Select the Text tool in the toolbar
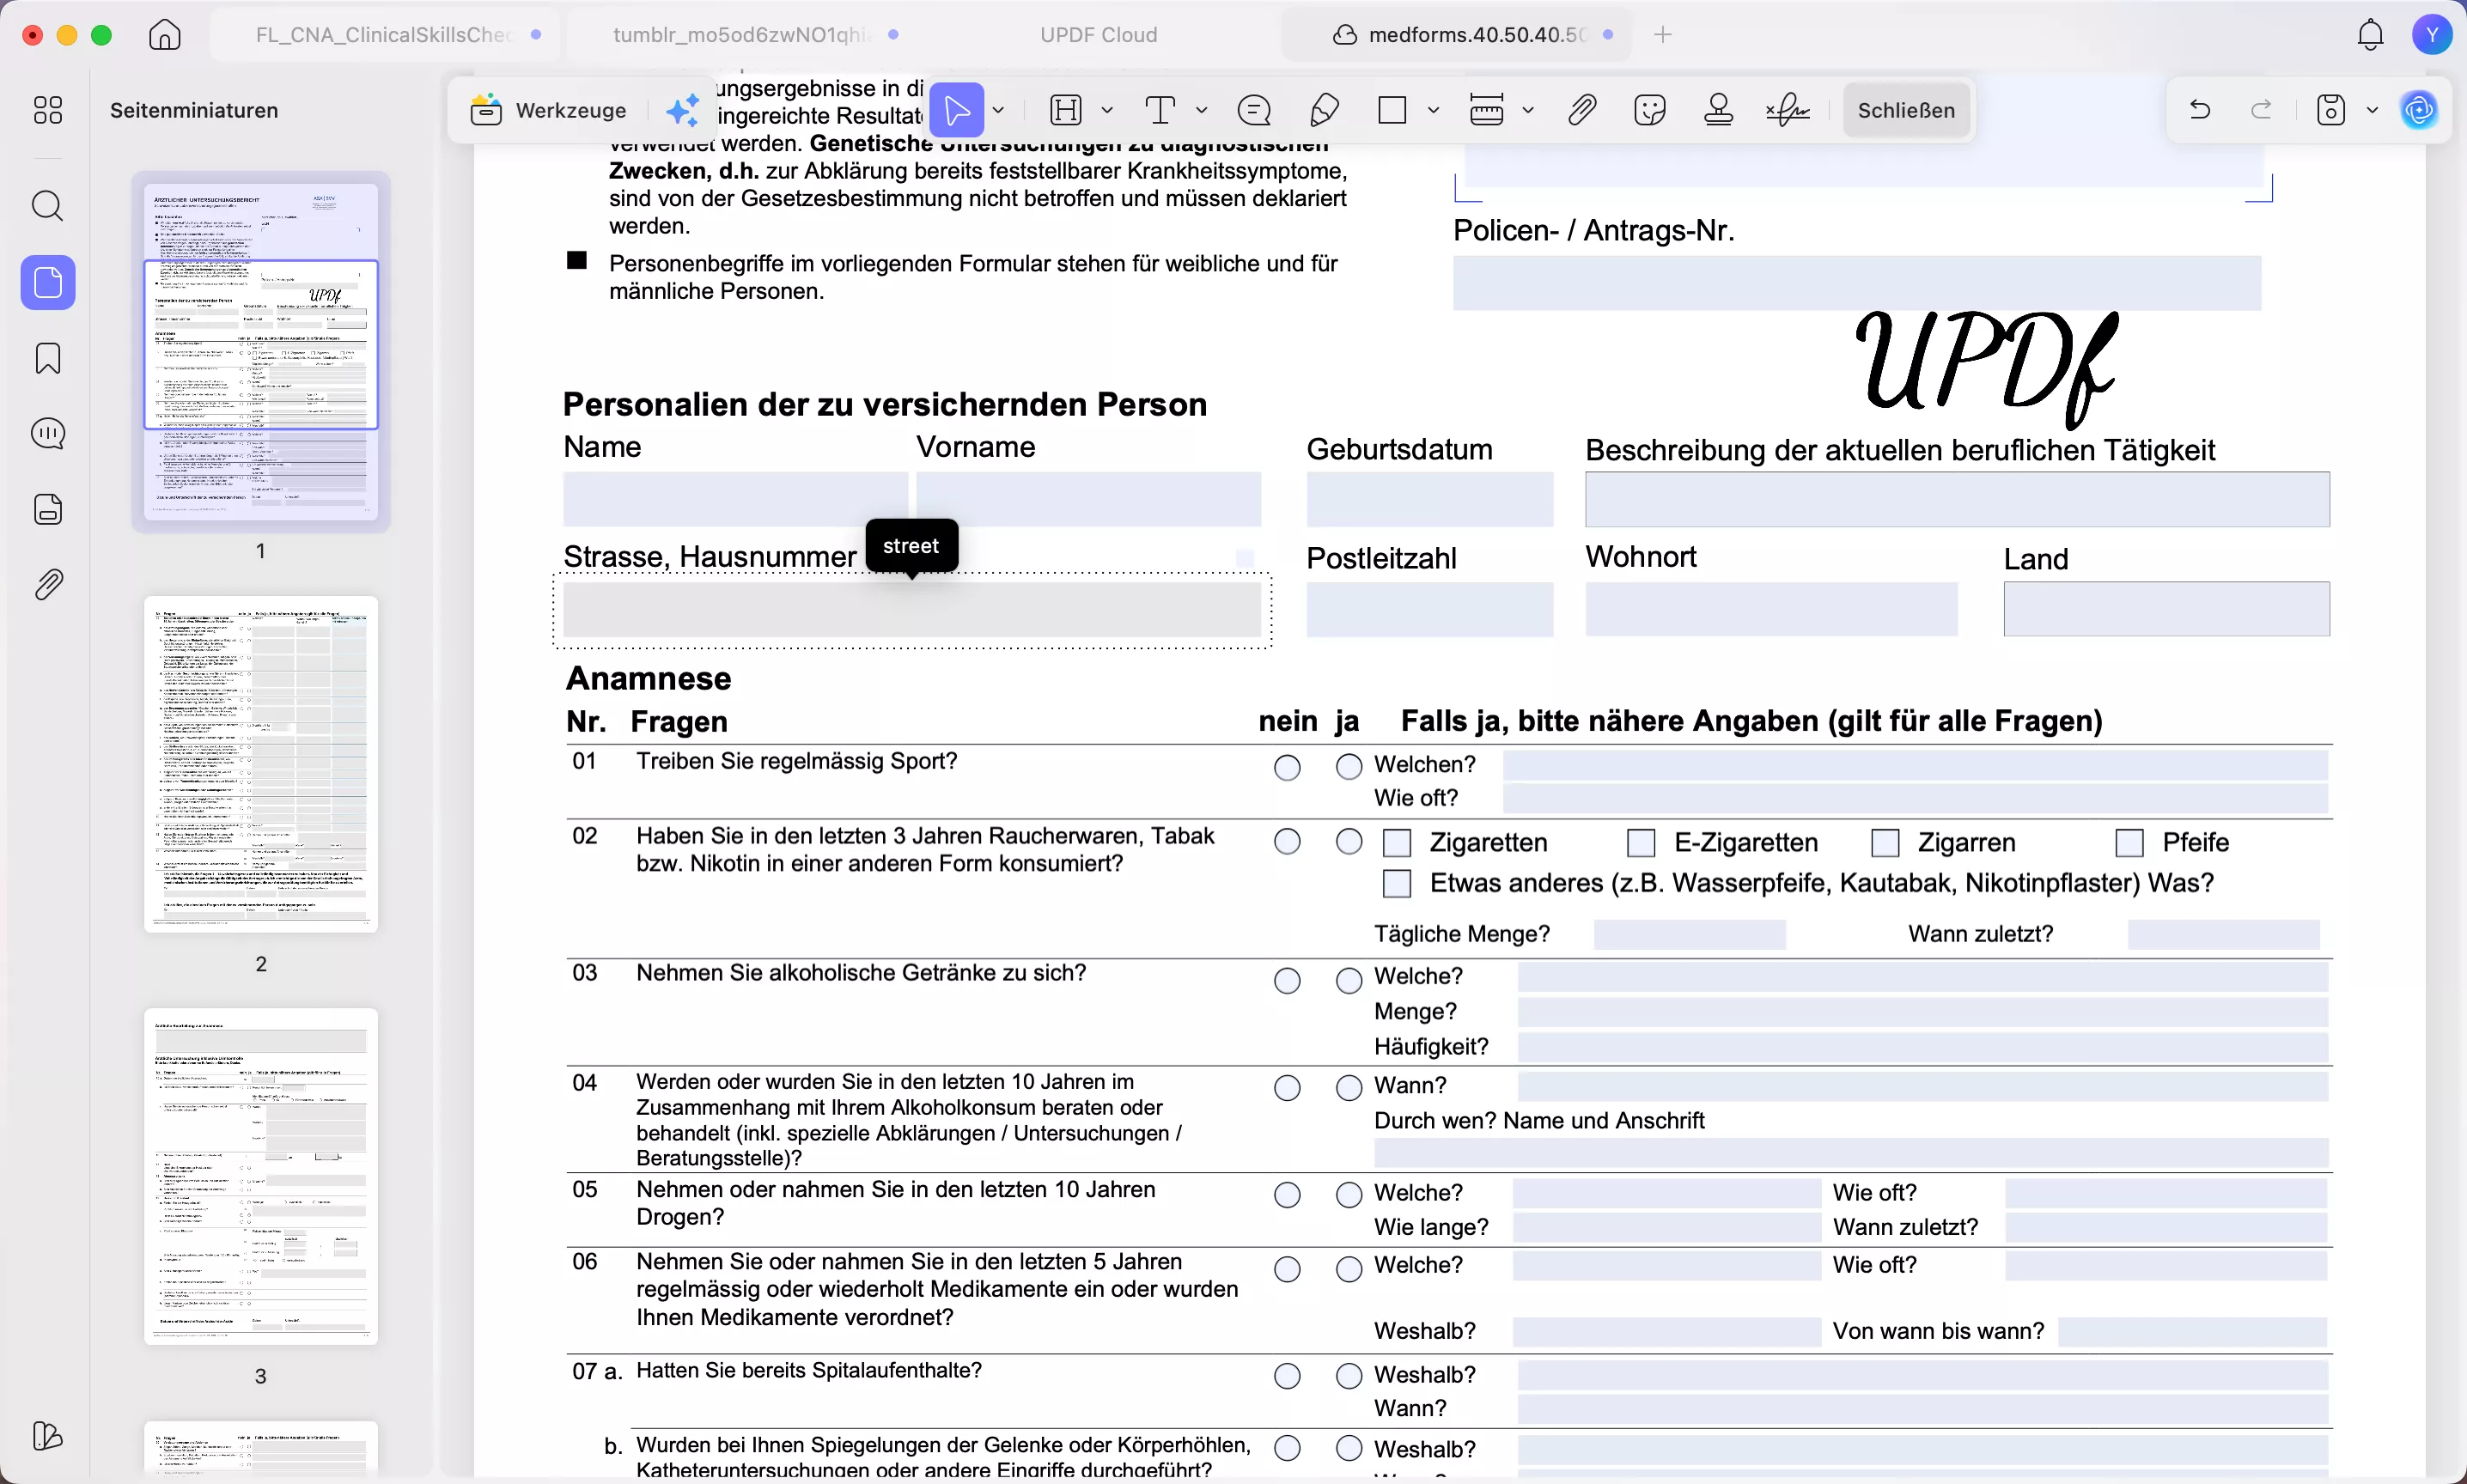 (1161, 110)
